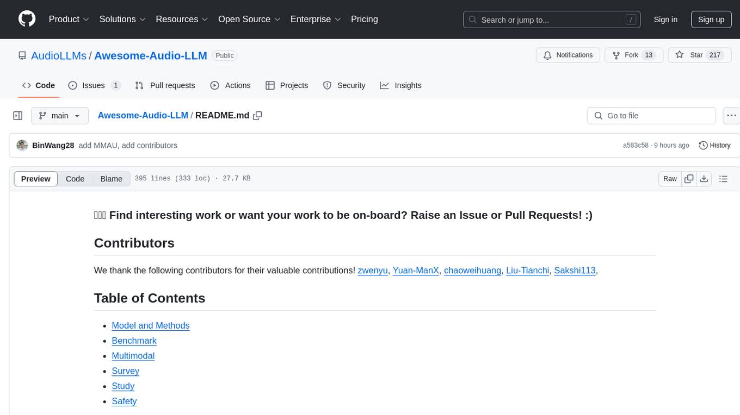Image resolution: width=740 pixels, height=415 pixels.
Task: Open commit History
Action: click(x=714, y=146)
